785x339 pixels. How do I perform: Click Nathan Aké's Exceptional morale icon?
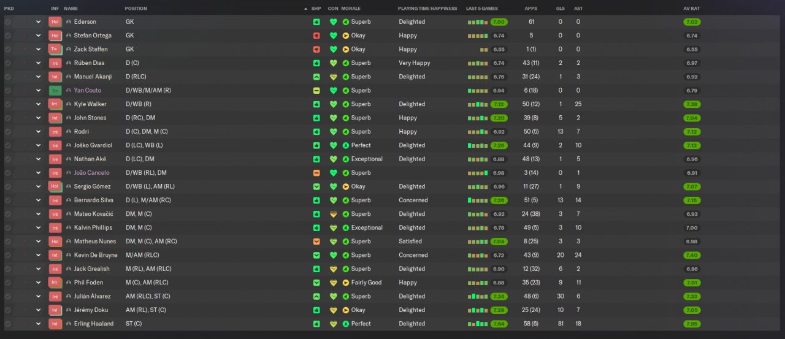pos(346,159)
